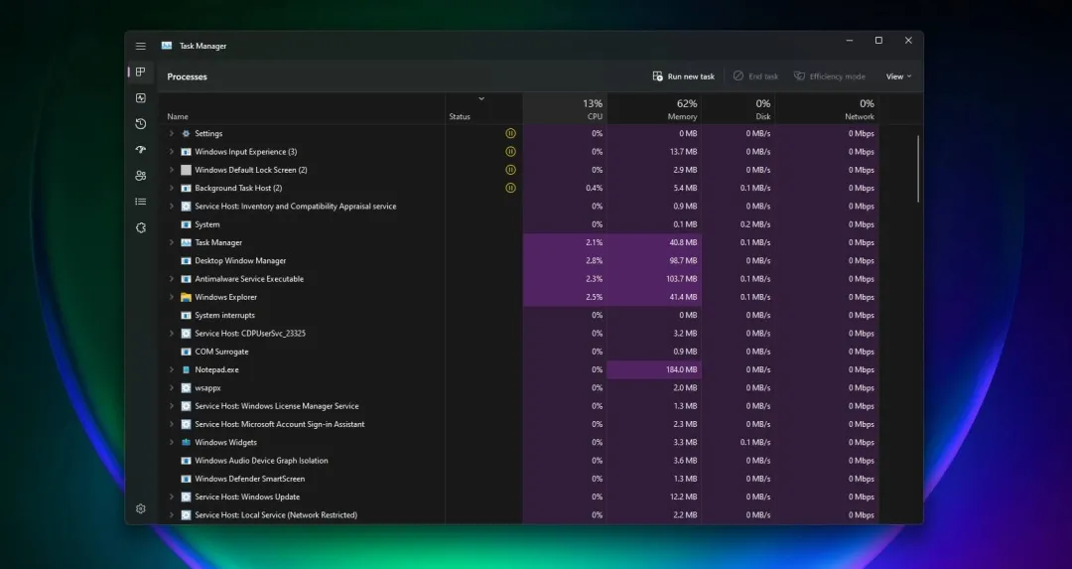This screenshot has height=569, width=1072.
Task: Click the COM Surrogate process icon
Action: (186, 352)
